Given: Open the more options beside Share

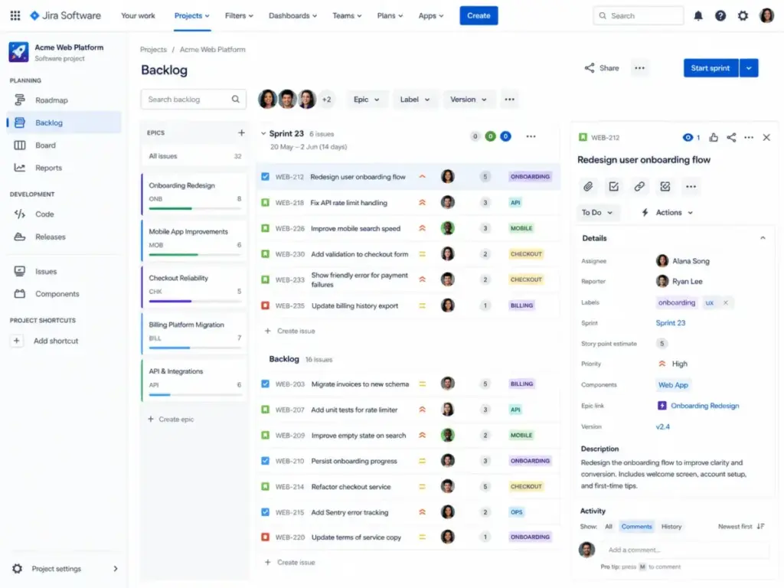Looking at the screenshot, I should (639, 68).
